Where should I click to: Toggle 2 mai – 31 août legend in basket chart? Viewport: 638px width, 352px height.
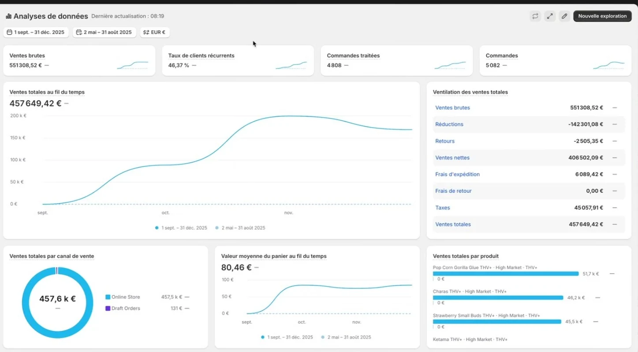tap(346, 337)
